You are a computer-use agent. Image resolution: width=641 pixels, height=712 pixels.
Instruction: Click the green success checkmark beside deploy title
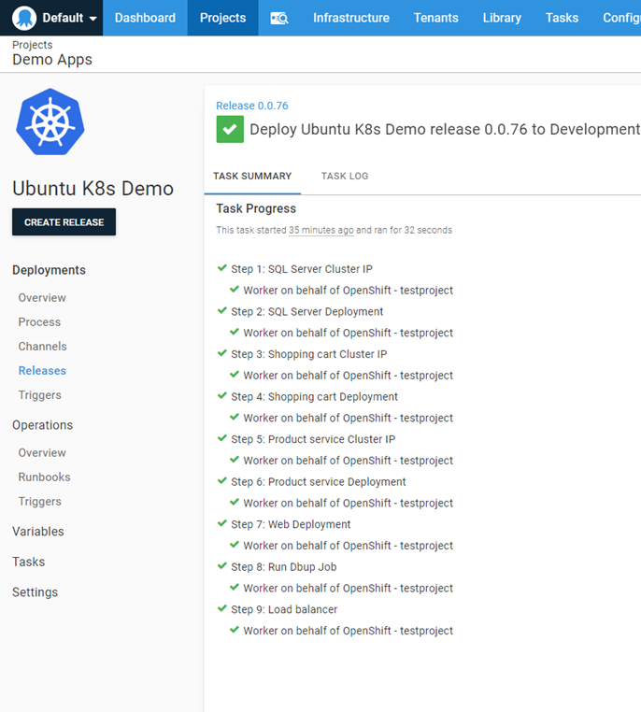pos(230,130)
